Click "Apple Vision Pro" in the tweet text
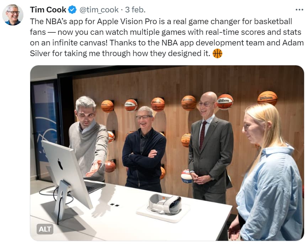Viewport: 308px width, 244px height. [x=127, y=21]
